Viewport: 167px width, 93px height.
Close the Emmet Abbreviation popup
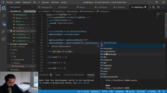(x=98, y=46)
